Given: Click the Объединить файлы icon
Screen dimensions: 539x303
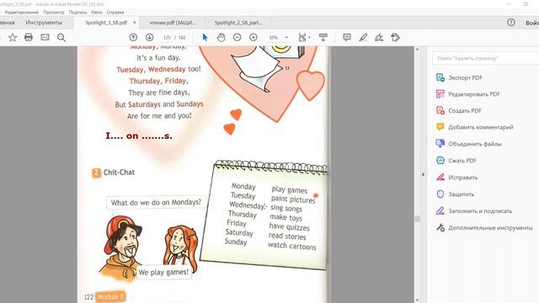Looking at the screenshot, I should click(x=440, y=144).
